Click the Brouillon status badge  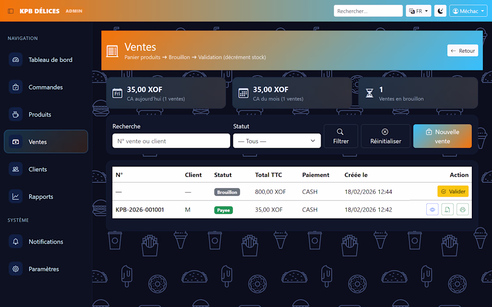tap(227, 192)
